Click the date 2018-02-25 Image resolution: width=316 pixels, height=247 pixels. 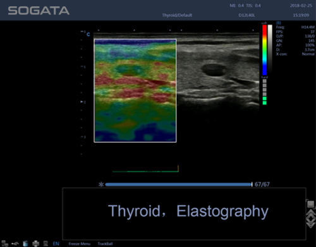(301, 6)
